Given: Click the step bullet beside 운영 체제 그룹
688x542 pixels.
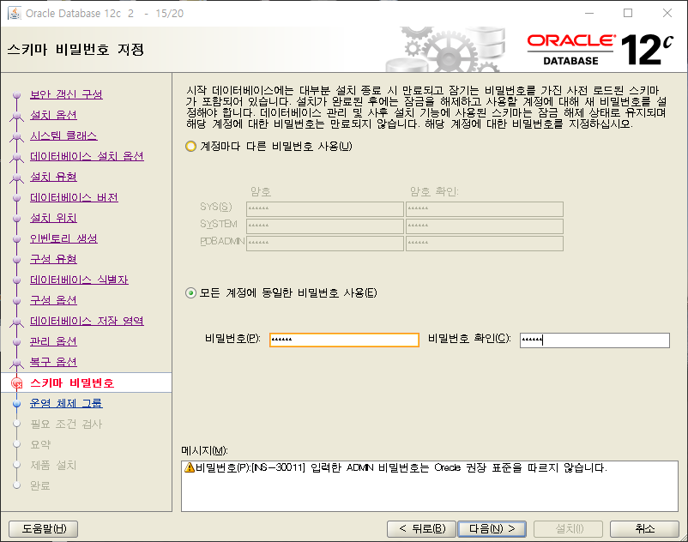Looking at the screenshot, I should (x=16, y=404).
